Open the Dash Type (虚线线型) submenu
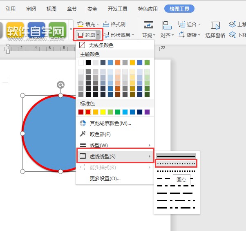The height and width of the screenshot is (231, 246). point(115,156)
